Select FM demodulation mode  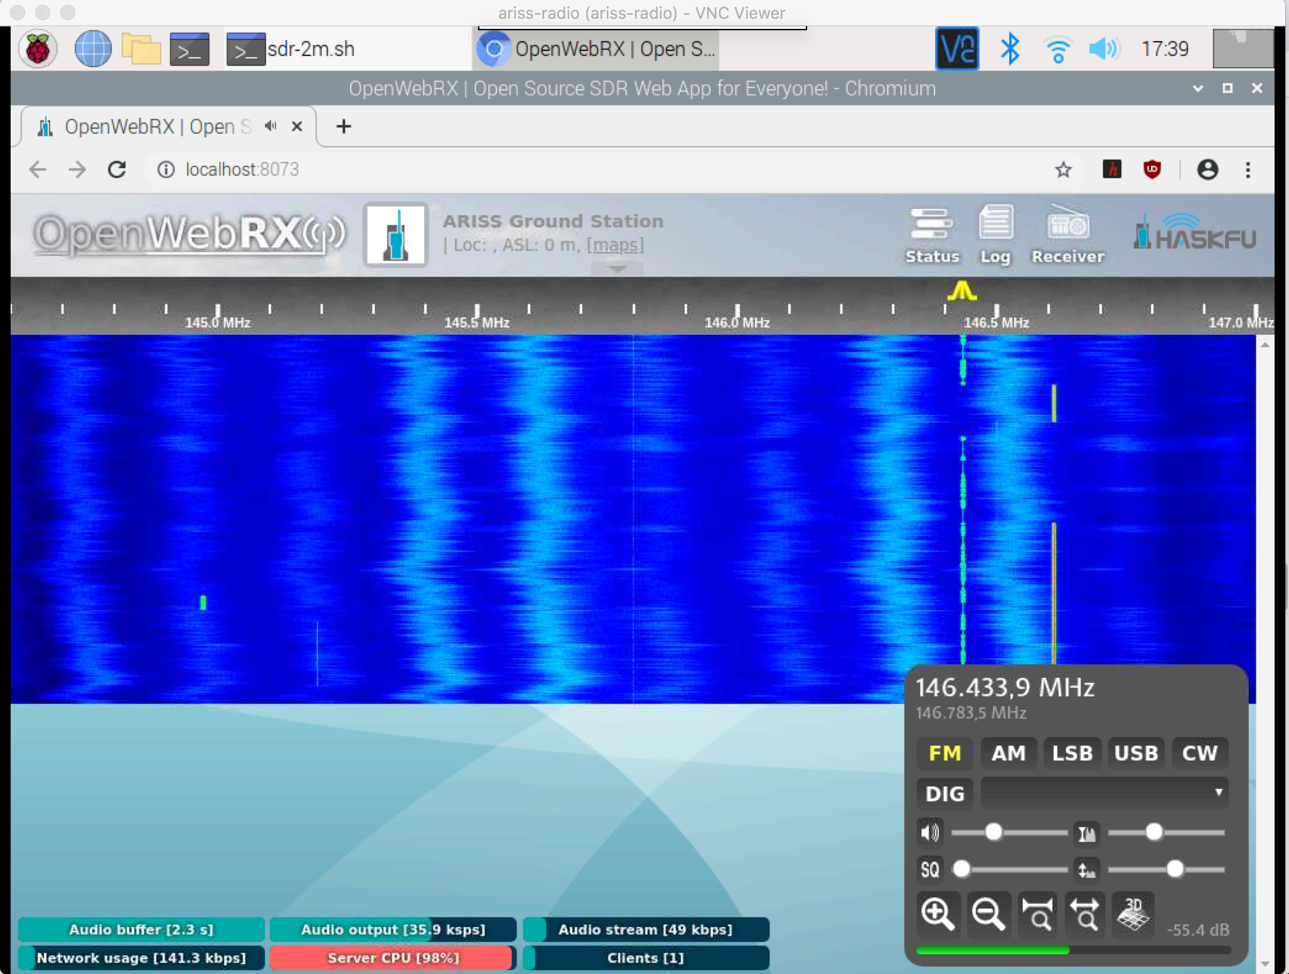[944, 752]
